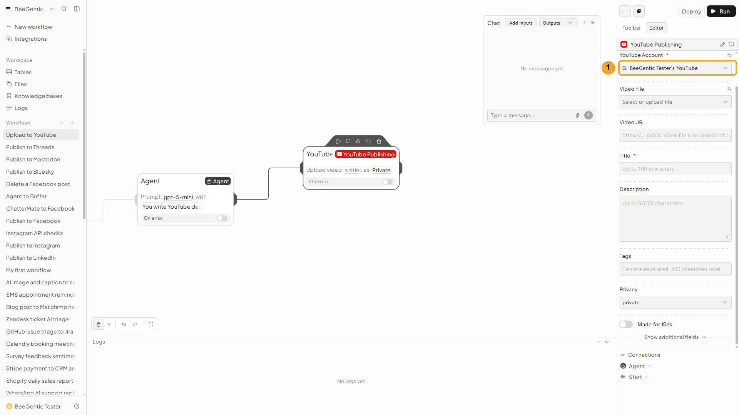This screenshot has width=739, height=415.
Task: Toggle Made for Kids switch
Action: [626, 324]
